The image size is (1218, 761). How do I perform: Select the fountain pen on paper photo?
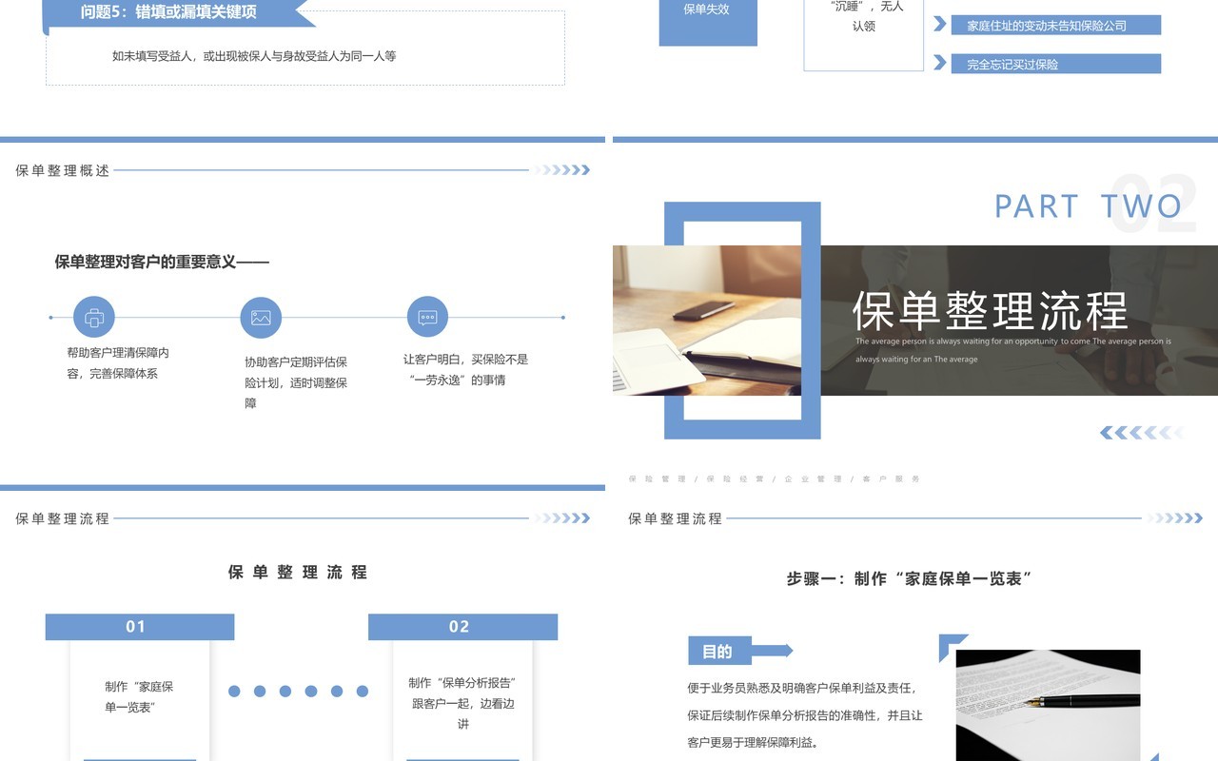click(x=1048, y=705)
